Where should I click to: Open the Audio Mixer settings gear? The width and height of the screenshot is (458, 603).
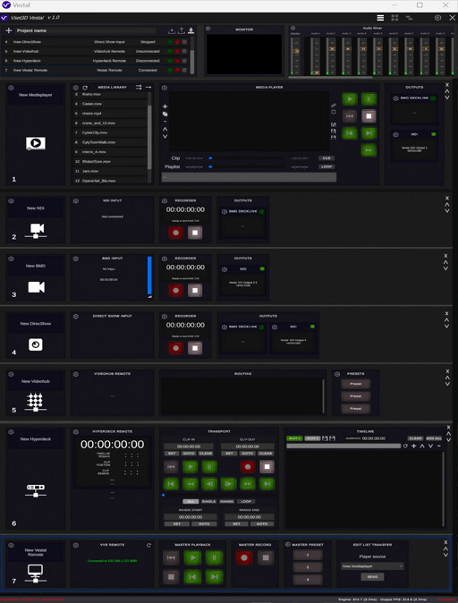click(293, 29)
